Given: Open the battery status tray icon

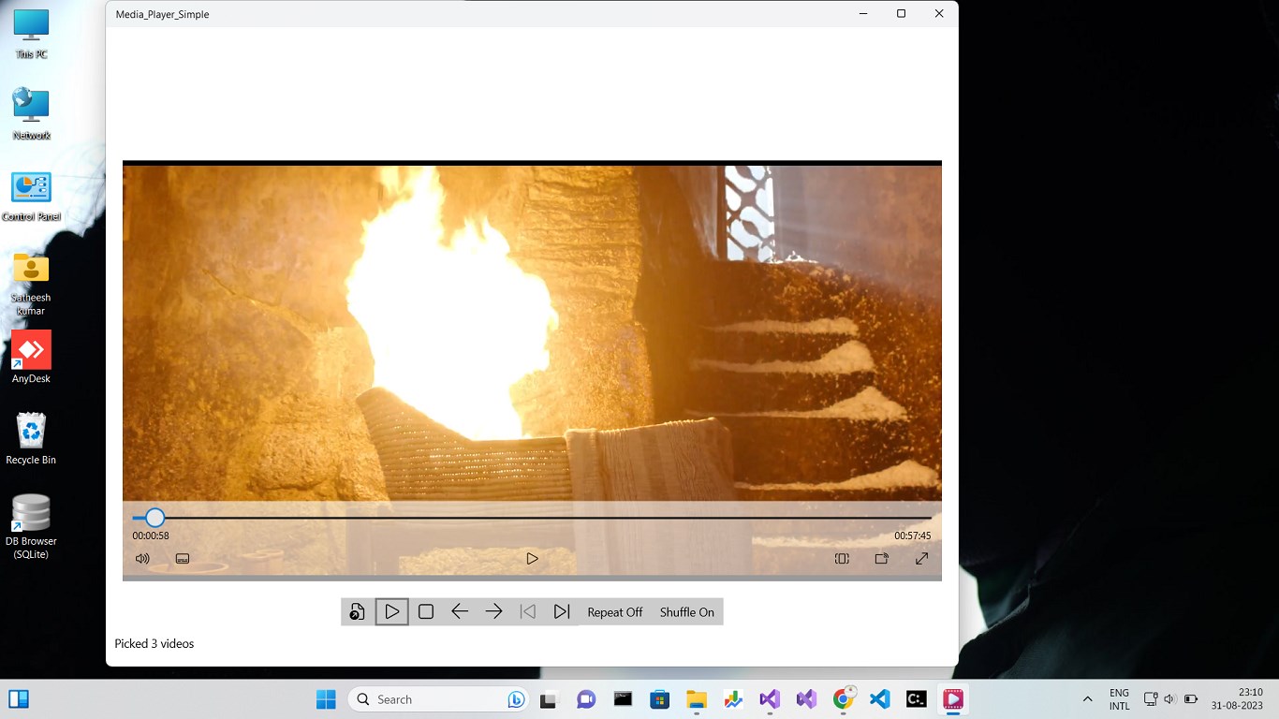Looking at the screenshot, I should tap(1191, 699).
